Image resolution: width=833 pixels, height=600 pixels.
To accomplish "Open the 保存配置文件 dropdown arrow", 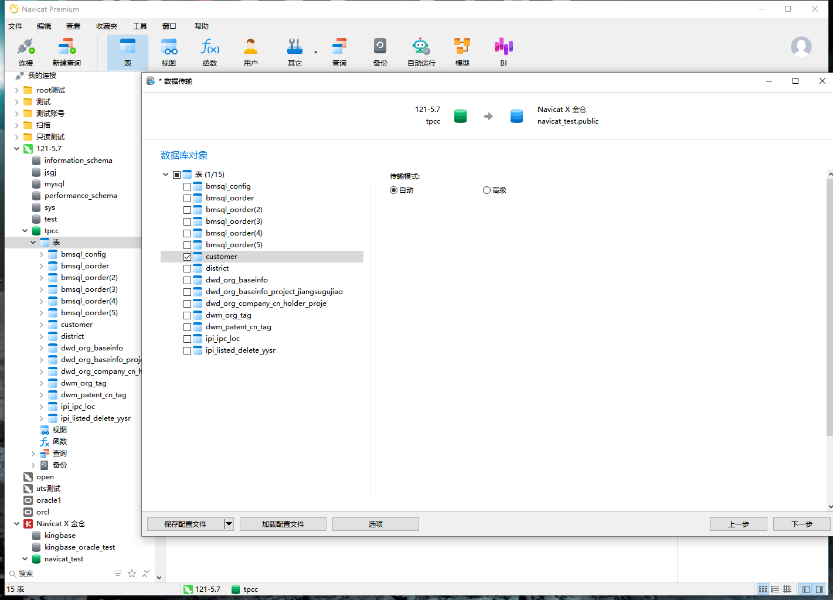I will coord(229,524).
